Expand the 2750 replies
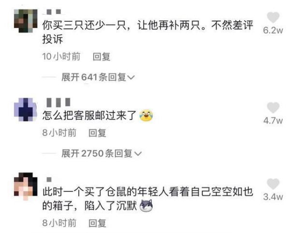Image resolution: width=290 pixels, height=233 pixels. [101, 154]
